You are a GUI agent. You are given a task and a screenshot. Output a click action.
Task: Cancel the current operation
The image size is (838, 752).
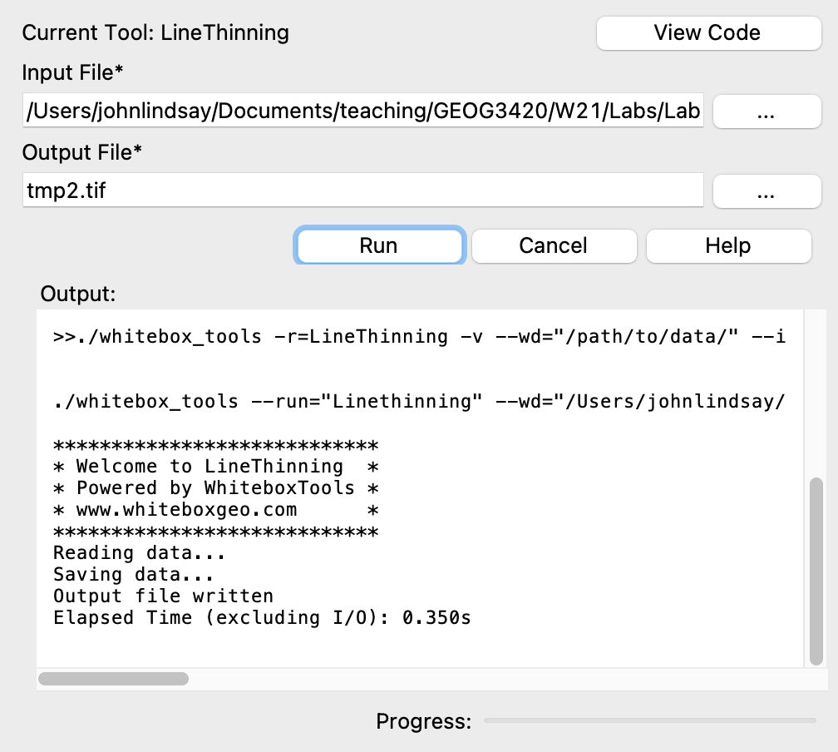click(x=553, y=245)
